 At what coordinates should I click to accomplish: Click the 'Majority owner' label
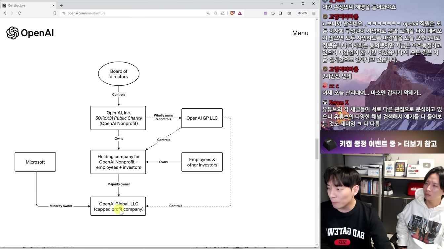(x=119, y=184)
